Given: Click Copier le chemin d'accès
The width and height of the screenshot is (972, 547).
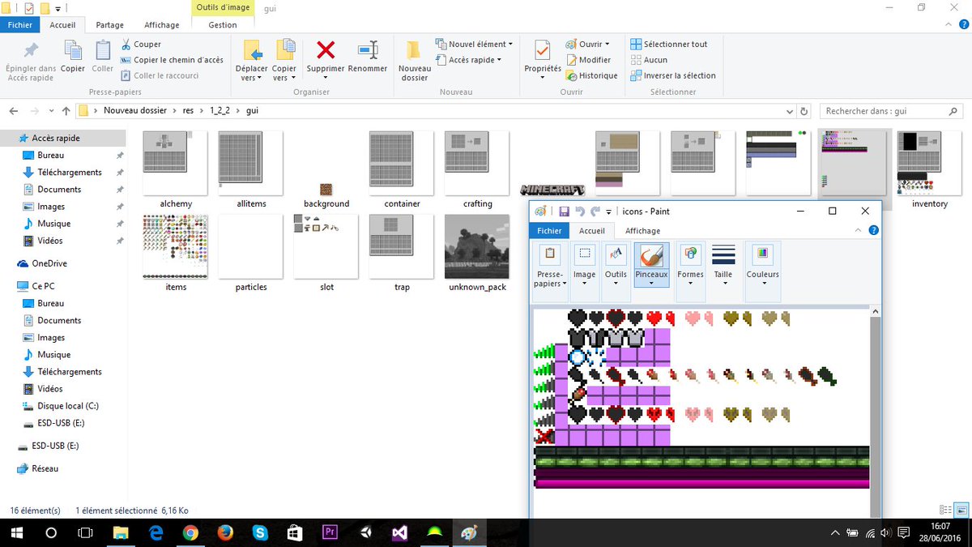Looking at the screenshot, I should [x=172, y=60].
